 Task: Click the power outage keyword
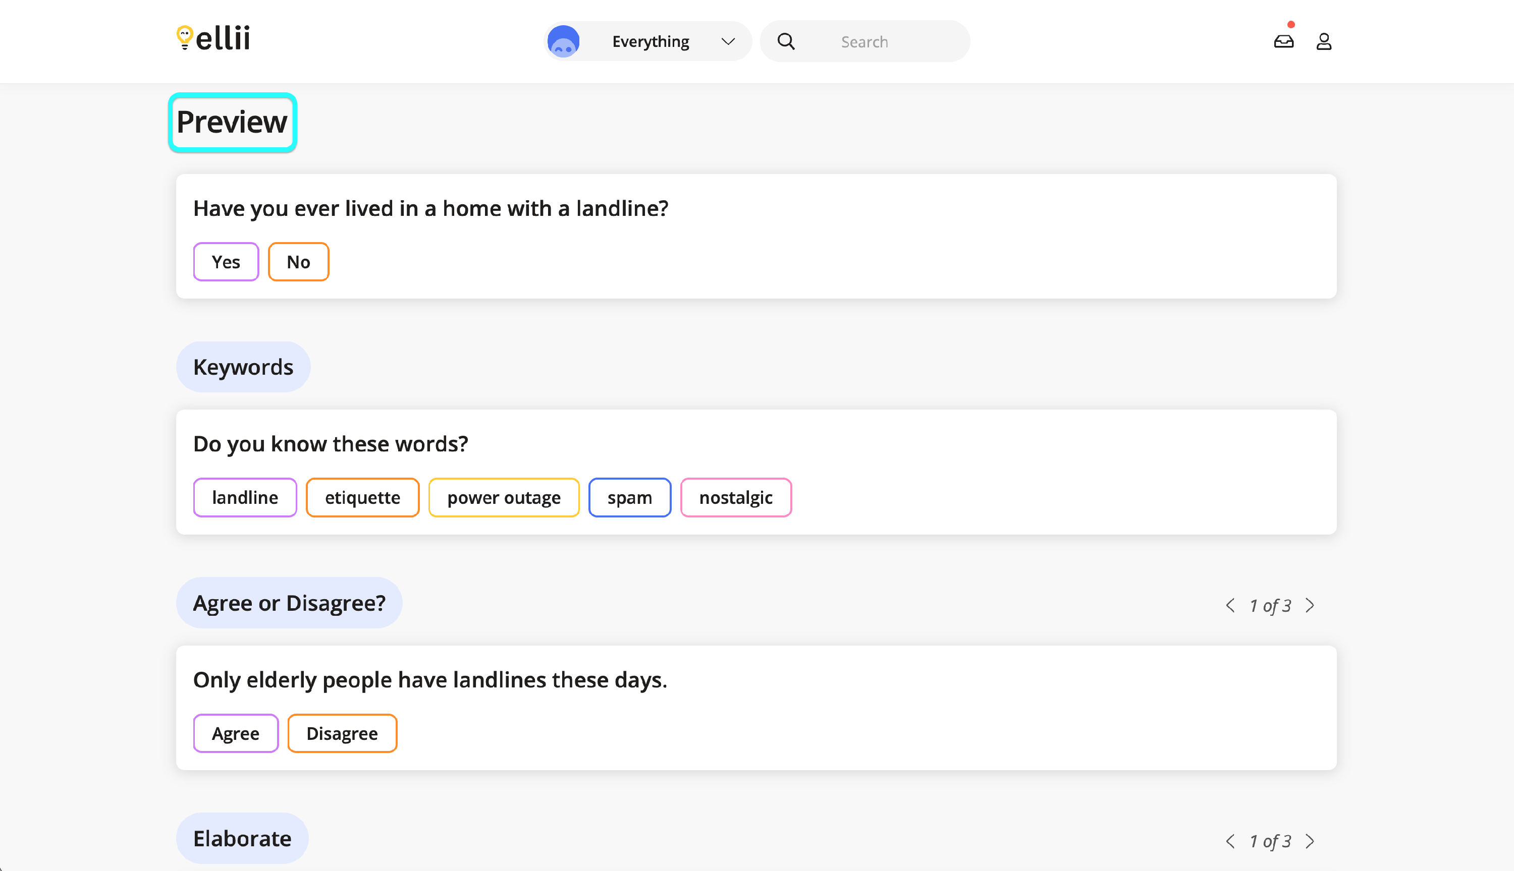tap(503, 497)
